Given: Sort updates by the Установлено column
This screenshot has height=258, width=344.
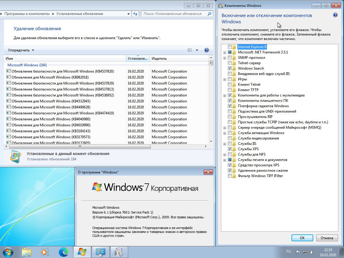Looking at the screenshot, I should pos(138,58).
